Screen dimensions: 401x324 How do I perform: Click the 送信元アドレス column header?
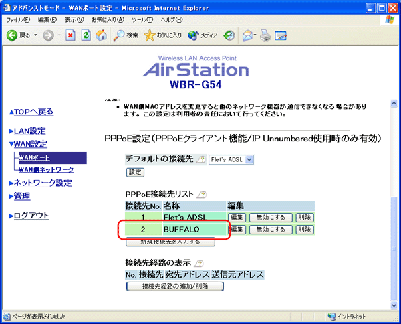pos(237,275)
